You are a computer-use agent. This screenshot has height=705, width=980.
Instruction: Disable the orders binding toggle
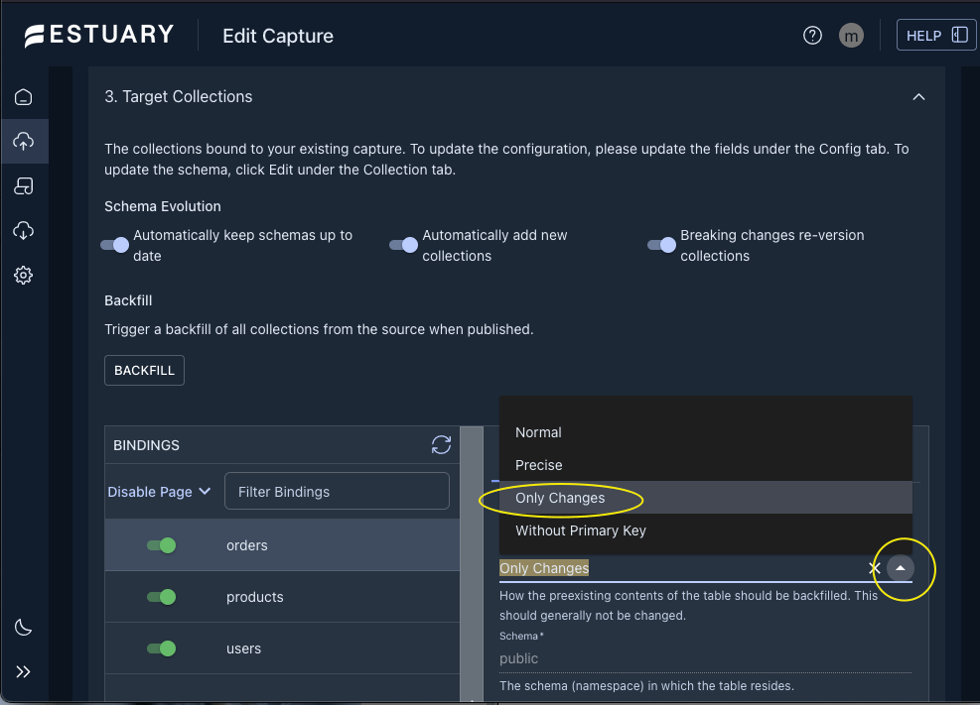pyautogui.click(x=162, y=545)
